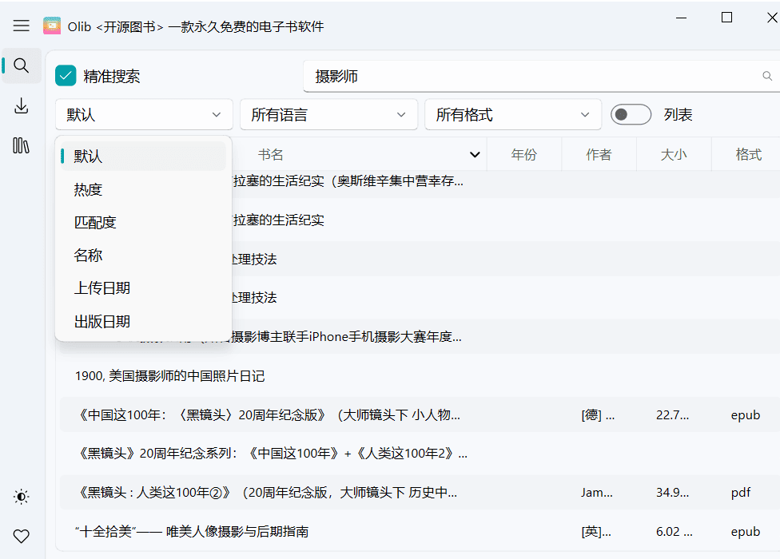Select 匹配度 in the sort list
The width and height of the screenshot is (780, 559).
[x=96, y=221]
